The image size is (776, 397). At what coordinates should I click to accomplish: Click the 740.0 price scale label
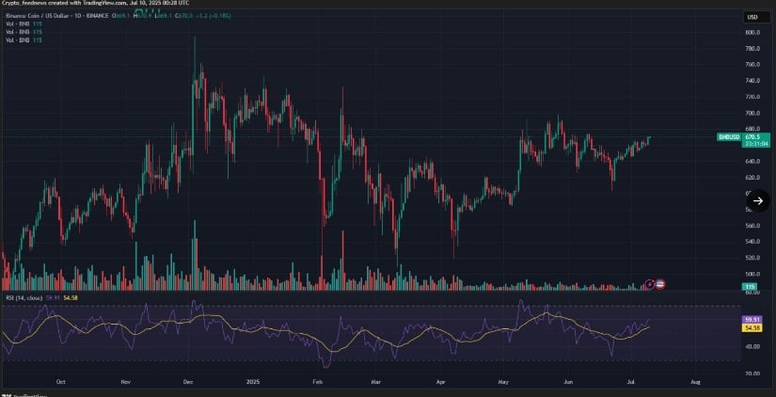pos(752,81)
